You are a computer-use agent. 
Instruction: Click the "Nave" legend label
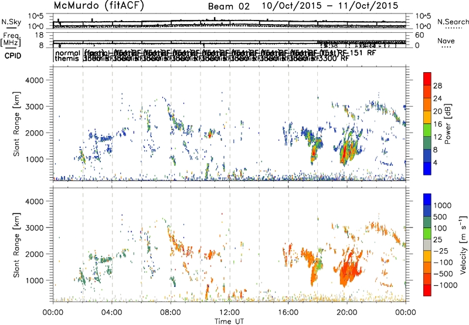point(446,40)
